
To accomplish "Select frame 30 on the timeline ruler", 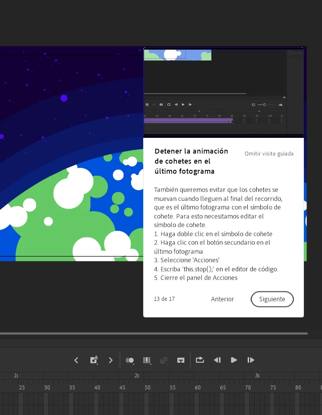I will [x=47, y=387].
